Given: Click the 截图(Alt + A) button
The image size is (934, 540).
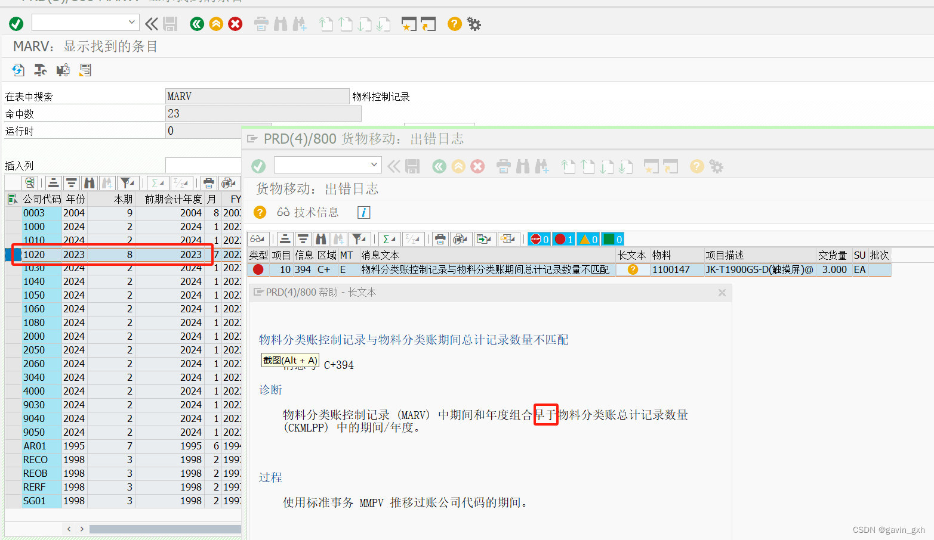Looking at the screenshot, I should pyautogui.click(x=290, y=360).
